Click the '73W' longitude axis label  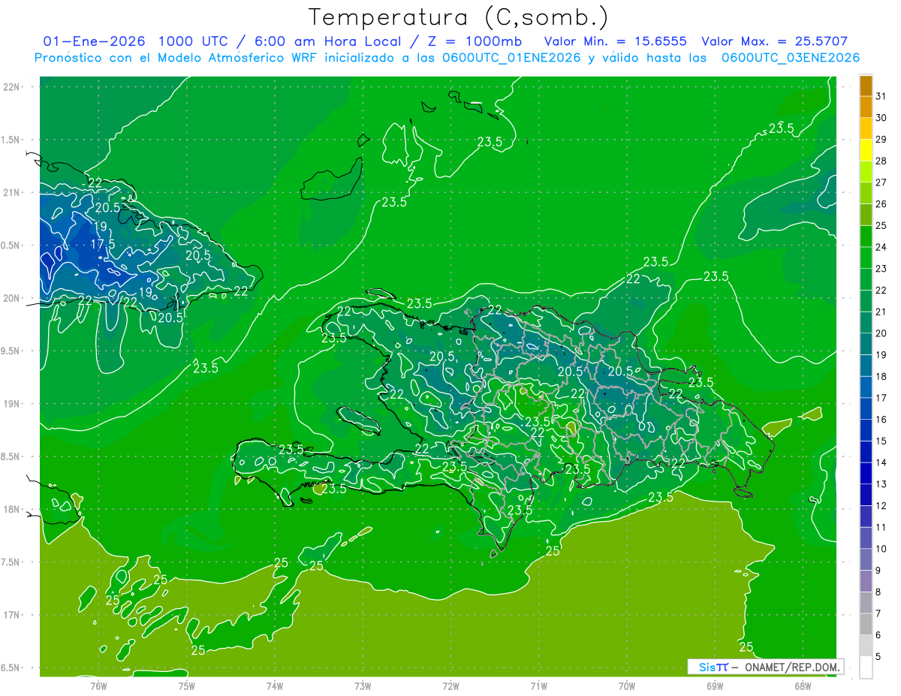[363, 686]
